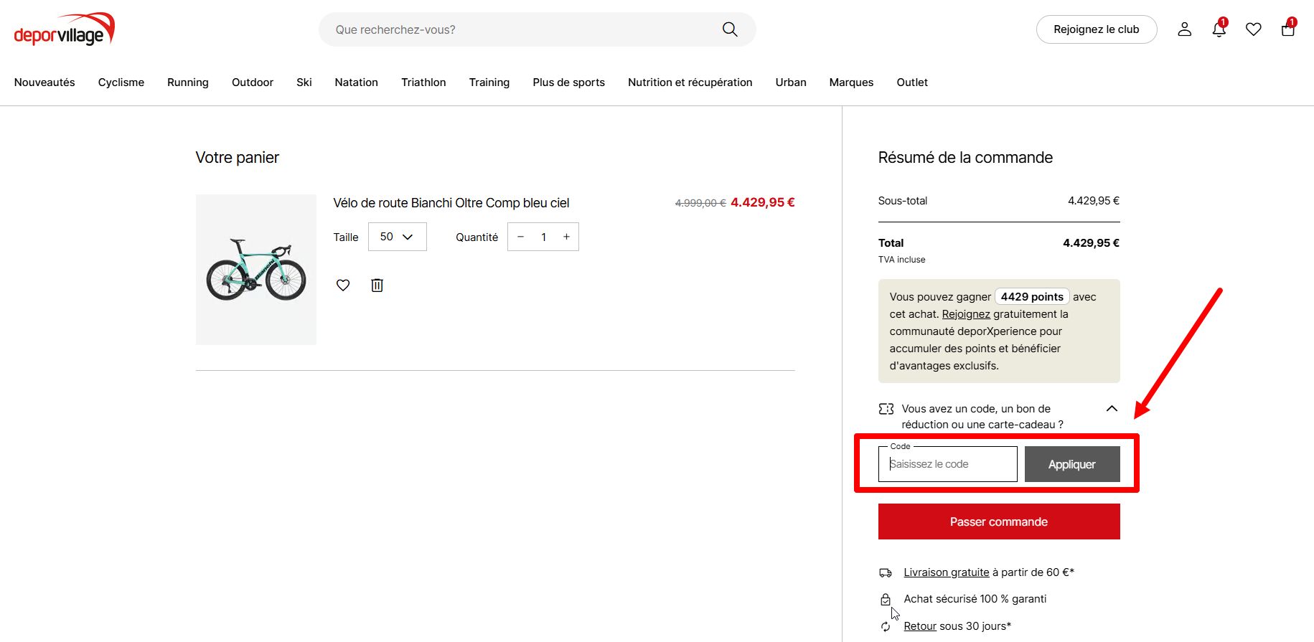Screen dimensions: 1314x642
Task: Open Plus de sports menu
Action: 569,82
